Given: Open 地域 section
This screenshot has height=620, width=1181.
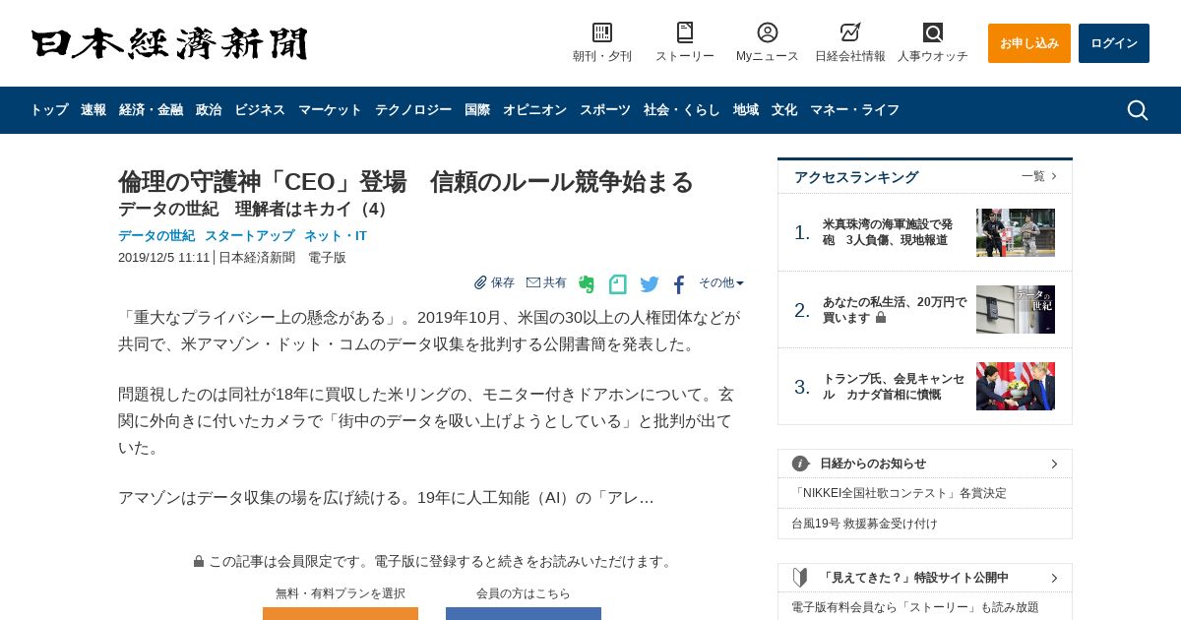Looking at the screenshot, I should pyautogui.click(x=746, y=110).
